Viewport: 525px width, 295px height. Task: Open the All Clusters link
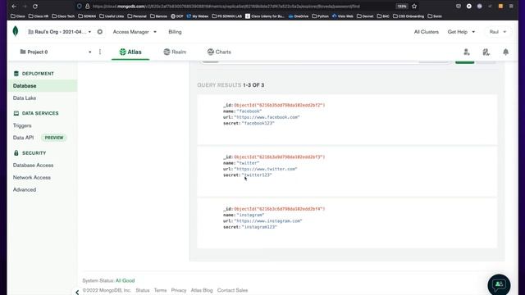pos(427,32)
